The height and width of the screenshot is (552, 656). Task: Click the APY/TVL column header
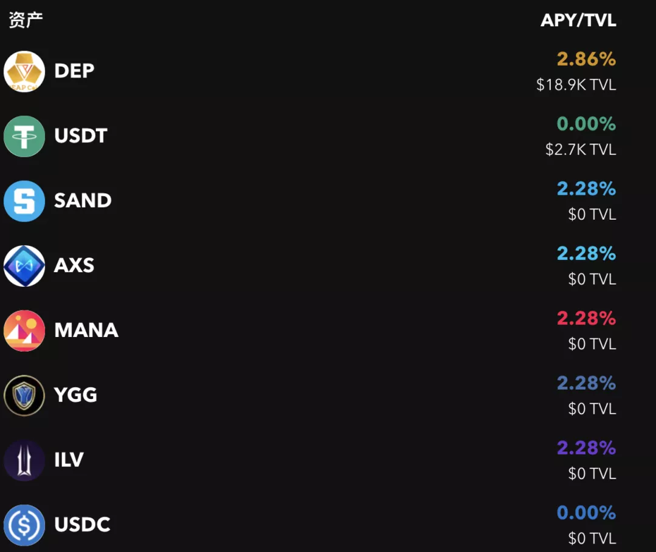click(x=578, y=20)
